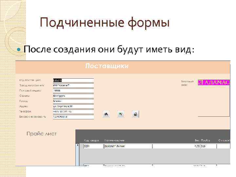Viewport: 236px width, 177px height.
Task: Click the "Наименование" column header
Action: pos(114,140)
